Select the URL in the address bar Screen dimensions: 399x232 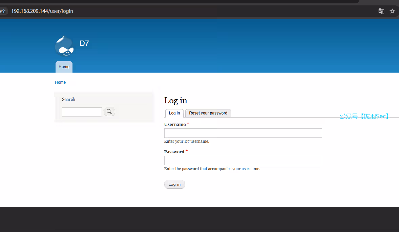[x=42, y=11]
